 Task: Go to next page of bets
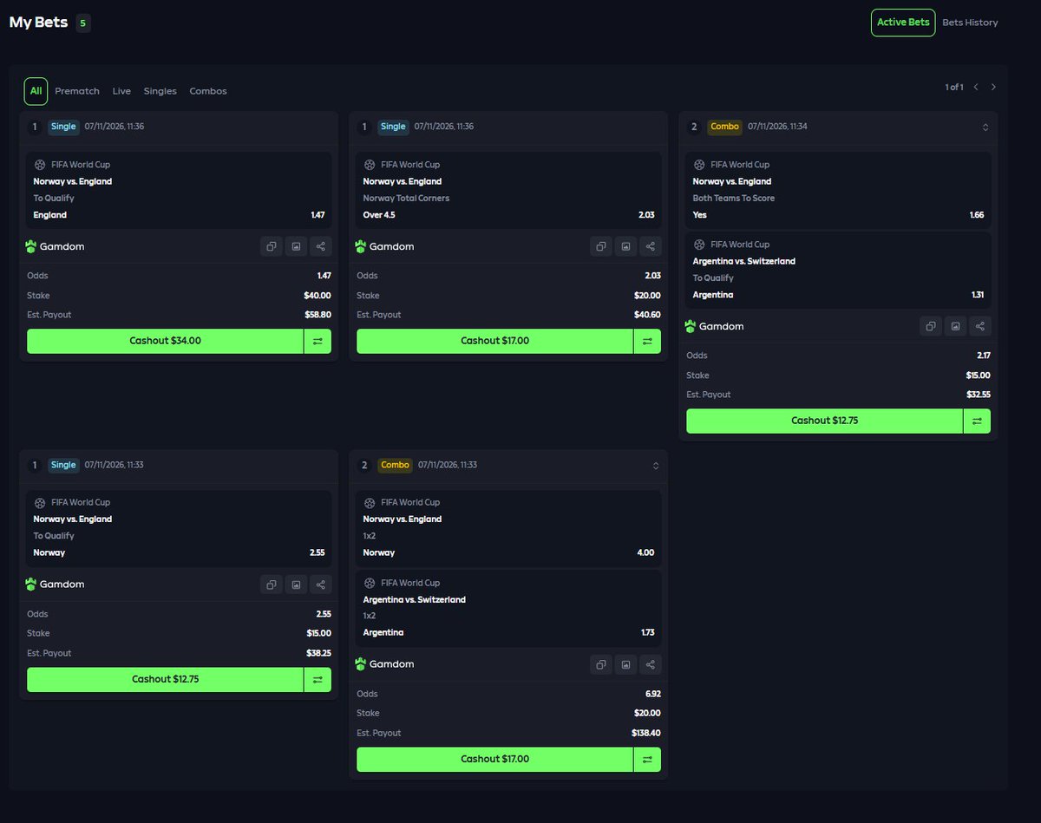click(993, 87)
